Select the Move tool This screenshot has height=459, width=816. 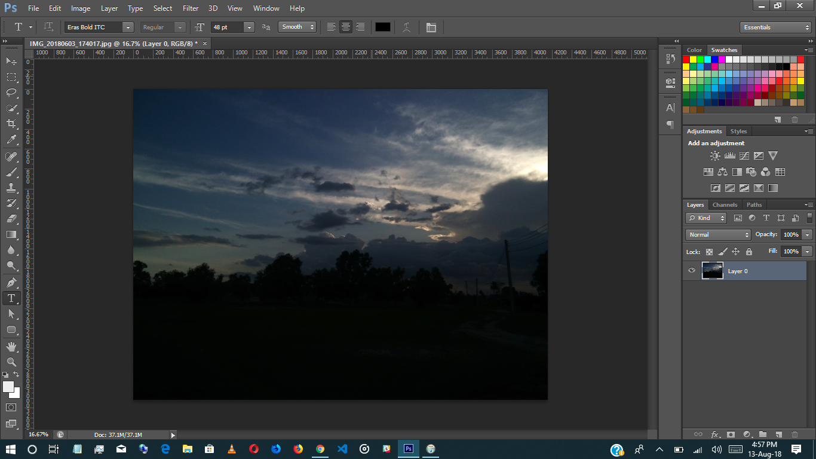click(x=11, y=62)
